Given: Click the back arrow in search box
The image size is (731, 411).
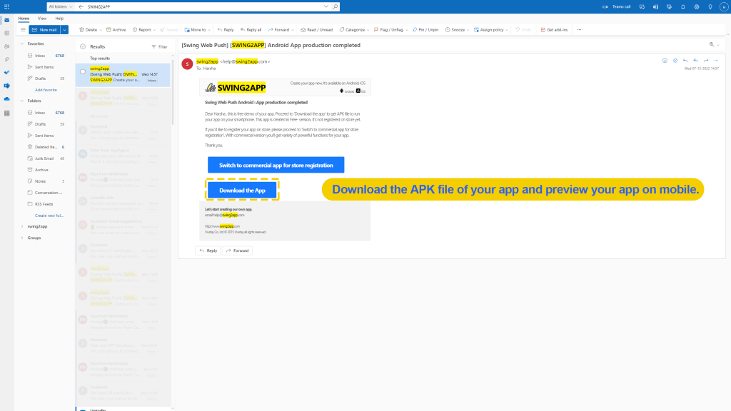Looking at the screenshot, I should (x=81, y=6).
